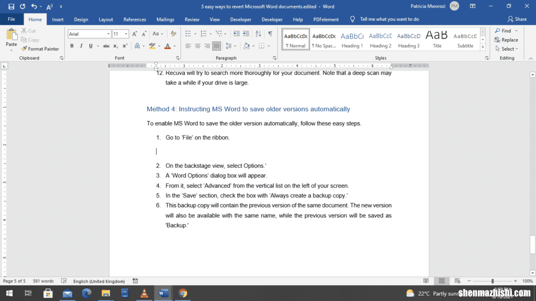Save the document using the floppy icon

[12, 6]
